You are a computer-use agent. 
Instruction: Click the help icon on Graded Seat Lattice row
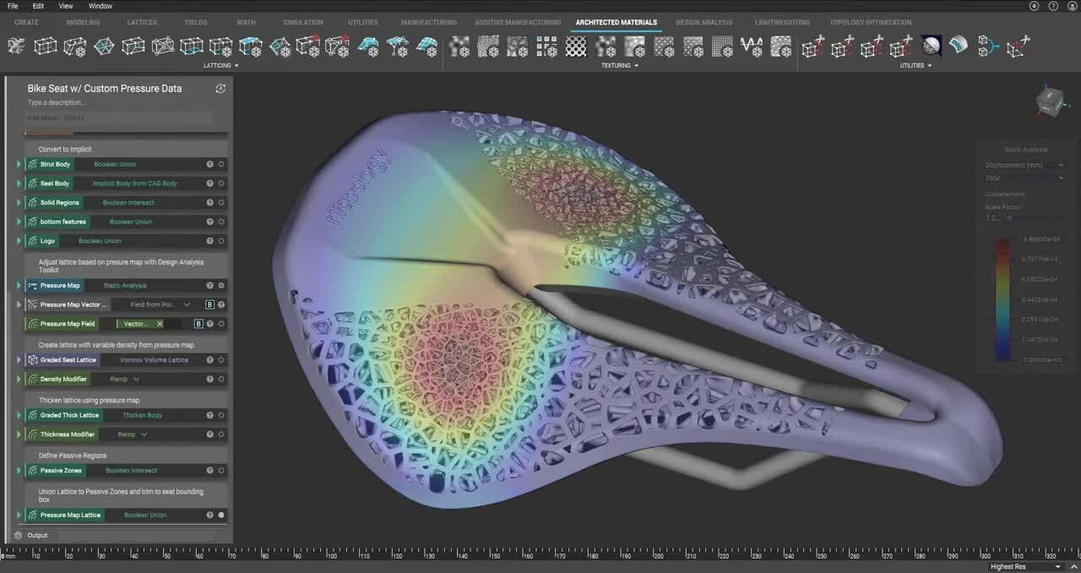tap(209, 360)
